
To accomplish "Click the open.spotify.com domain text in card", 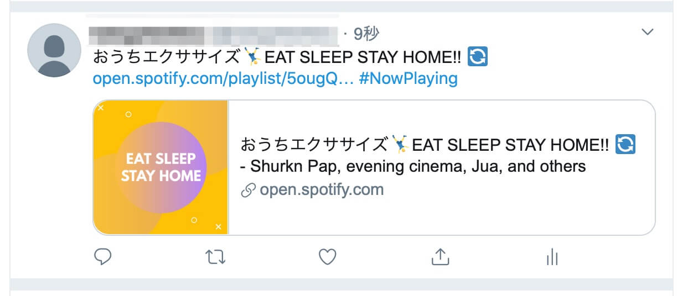I will 322,190.
